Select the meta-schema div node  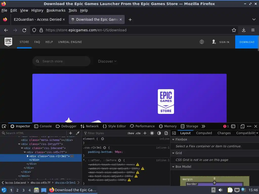click(x=47, y=140)
